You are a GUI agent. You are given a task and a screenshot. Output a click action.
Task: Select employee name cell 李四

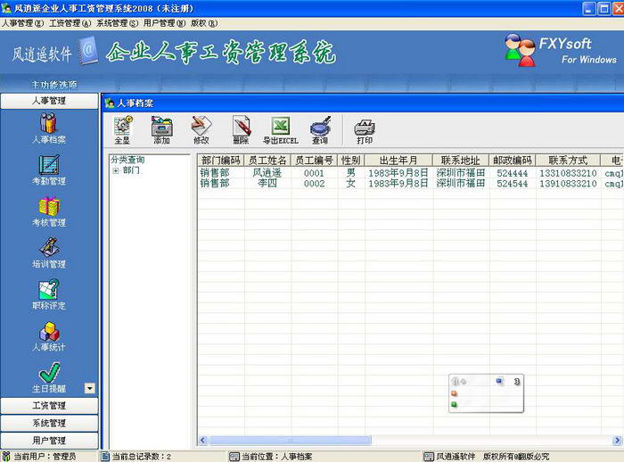point(267,183)
